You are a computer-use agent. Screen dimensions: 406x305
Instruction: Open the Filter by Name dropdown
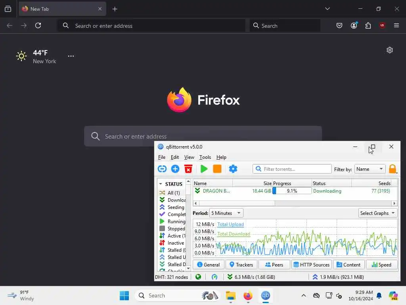(370, 169)
